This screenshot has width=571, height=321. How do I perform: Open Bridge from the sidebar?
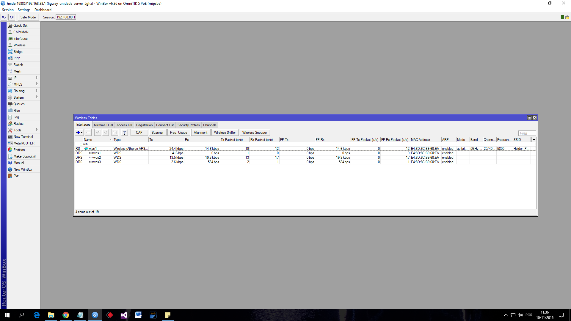coord(18,52)
